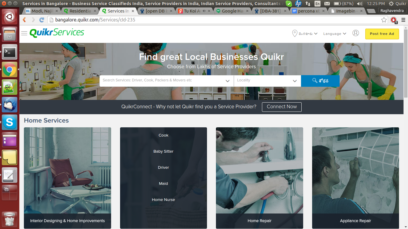Bookmark page with the star icon
The image size is (408, 229).
(x=384, y=20)
